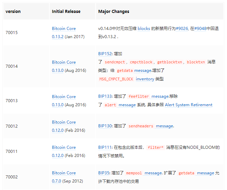
Task: Click the (Jan 2017) date text
Action: tap(75, 37)
